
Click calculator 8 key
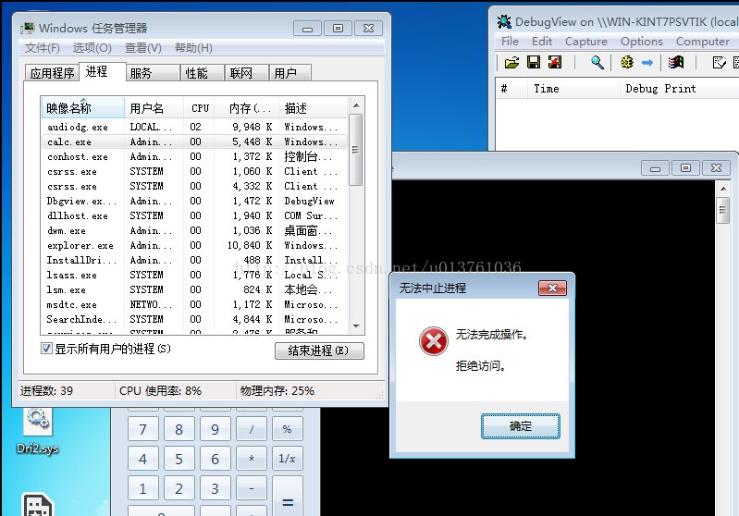[179, 429]
